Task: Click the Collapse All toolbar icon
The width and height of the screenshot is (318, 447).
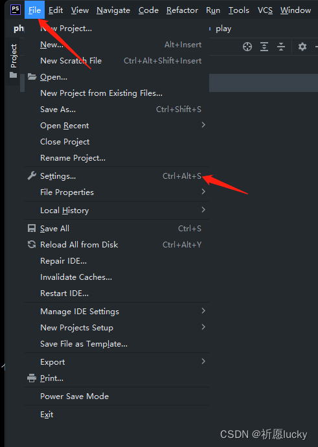Action: tap(281, 47)
